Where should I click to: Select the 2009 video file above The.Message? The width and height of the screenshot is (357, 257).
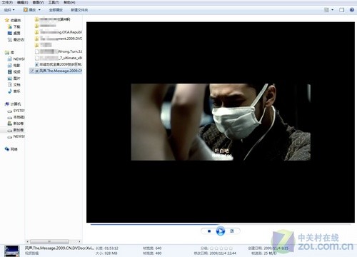(59, 64)
